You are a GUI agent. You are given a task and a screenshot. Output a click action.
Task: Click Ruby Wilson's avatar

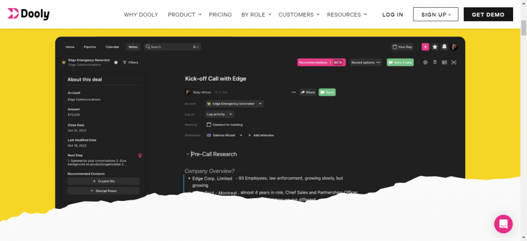pyautogui.click(x=188, y=92)
